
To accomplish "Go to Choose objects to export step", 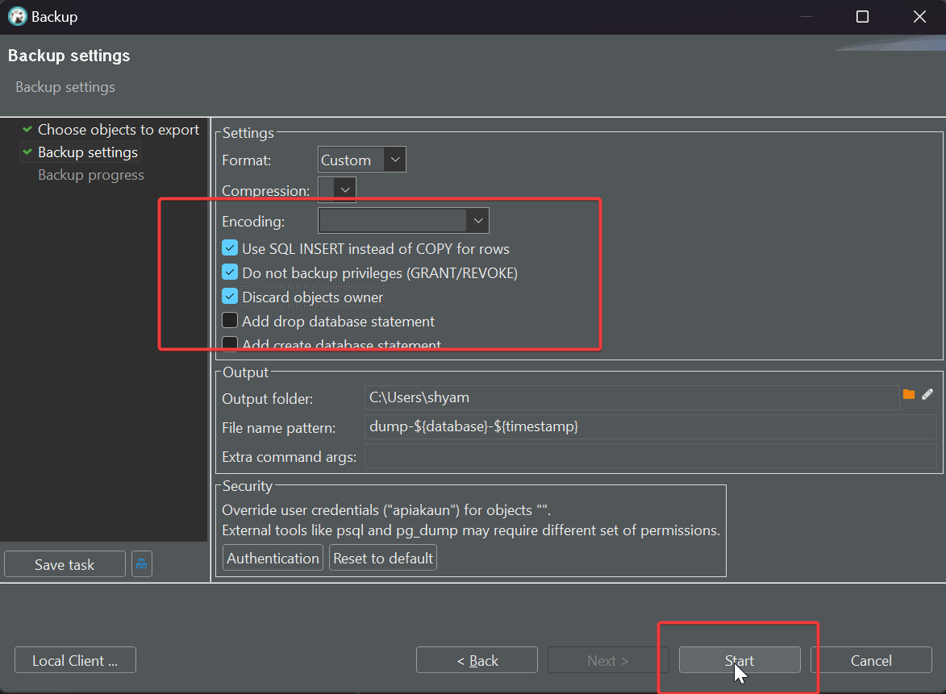I will pos(119,130).
